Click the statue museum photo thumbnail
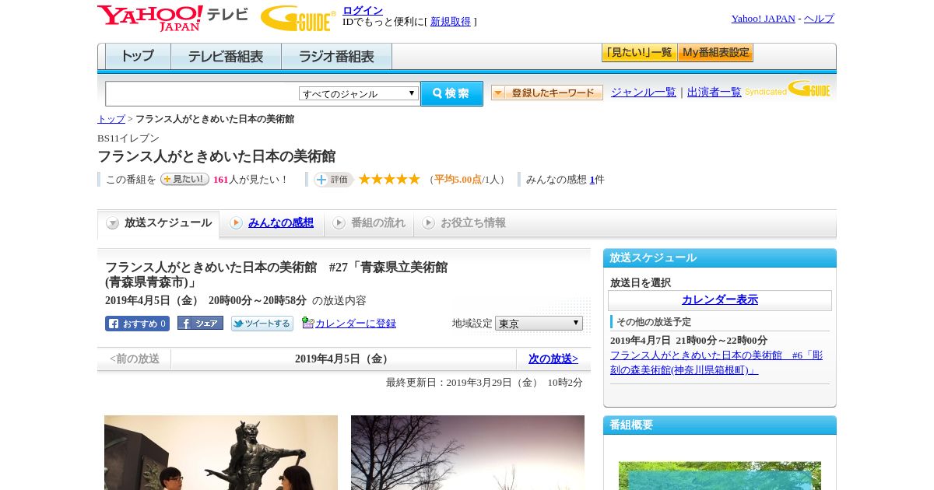The image size is (934, 490). 221,453
